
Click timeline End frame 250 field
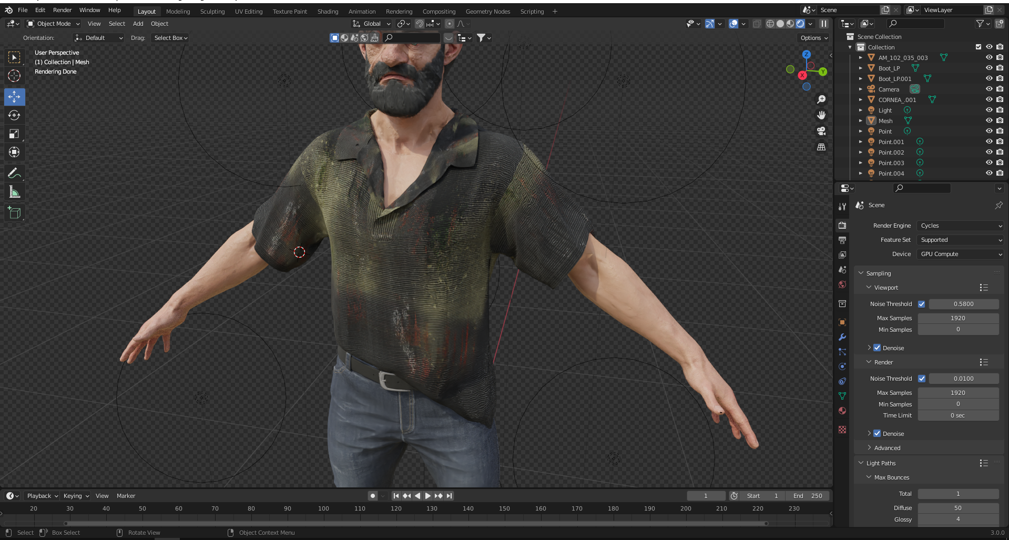pyautogui.click(x=808, y=496)
